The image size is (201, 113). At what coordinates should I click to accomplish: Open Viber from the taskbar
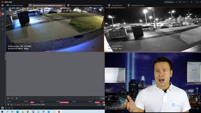click(44, 112)
